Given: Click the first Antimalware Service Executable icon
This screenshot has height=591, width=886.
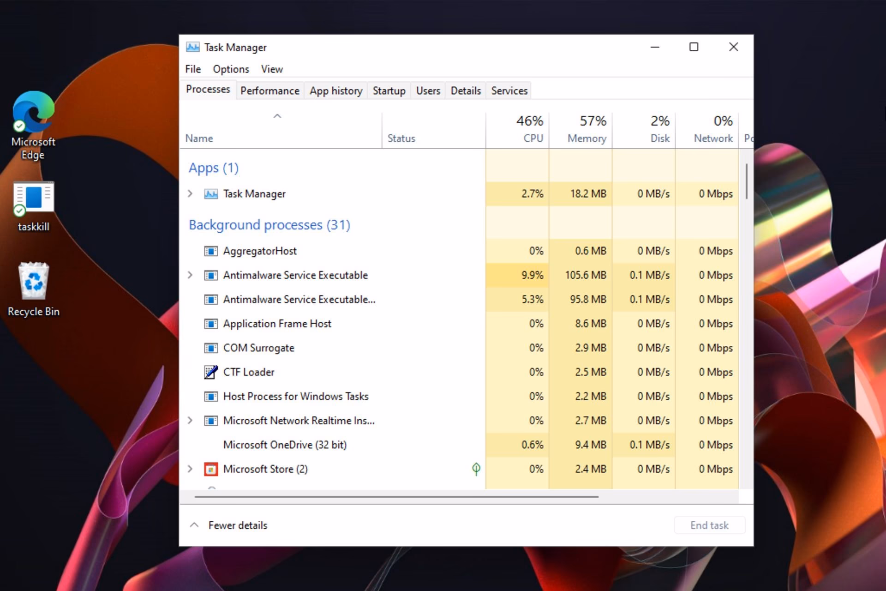Looking at the screenshot, I should point(211,275).
